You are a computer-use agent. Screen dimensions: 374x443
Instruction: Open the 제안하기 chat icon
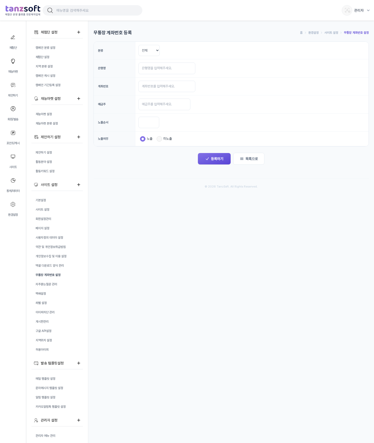pos(13,85)
